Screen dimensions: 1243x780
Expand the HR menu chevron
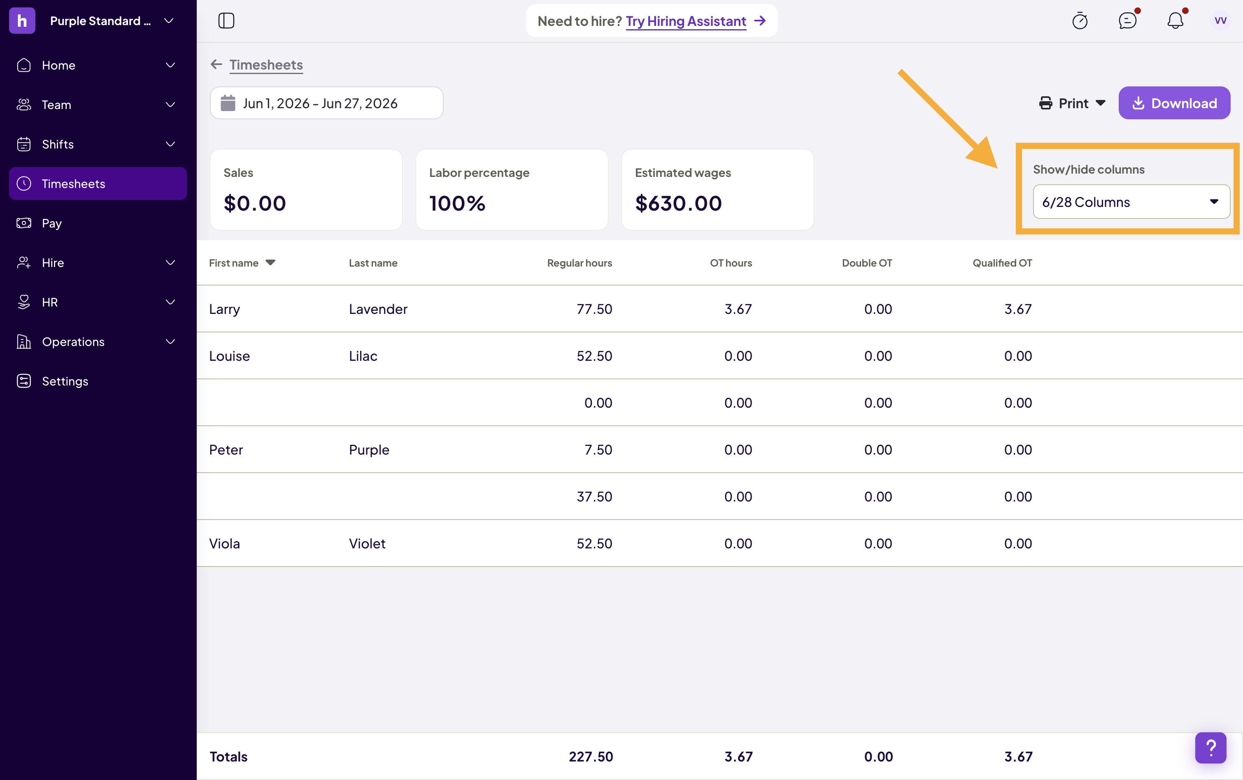pos(170,302)
